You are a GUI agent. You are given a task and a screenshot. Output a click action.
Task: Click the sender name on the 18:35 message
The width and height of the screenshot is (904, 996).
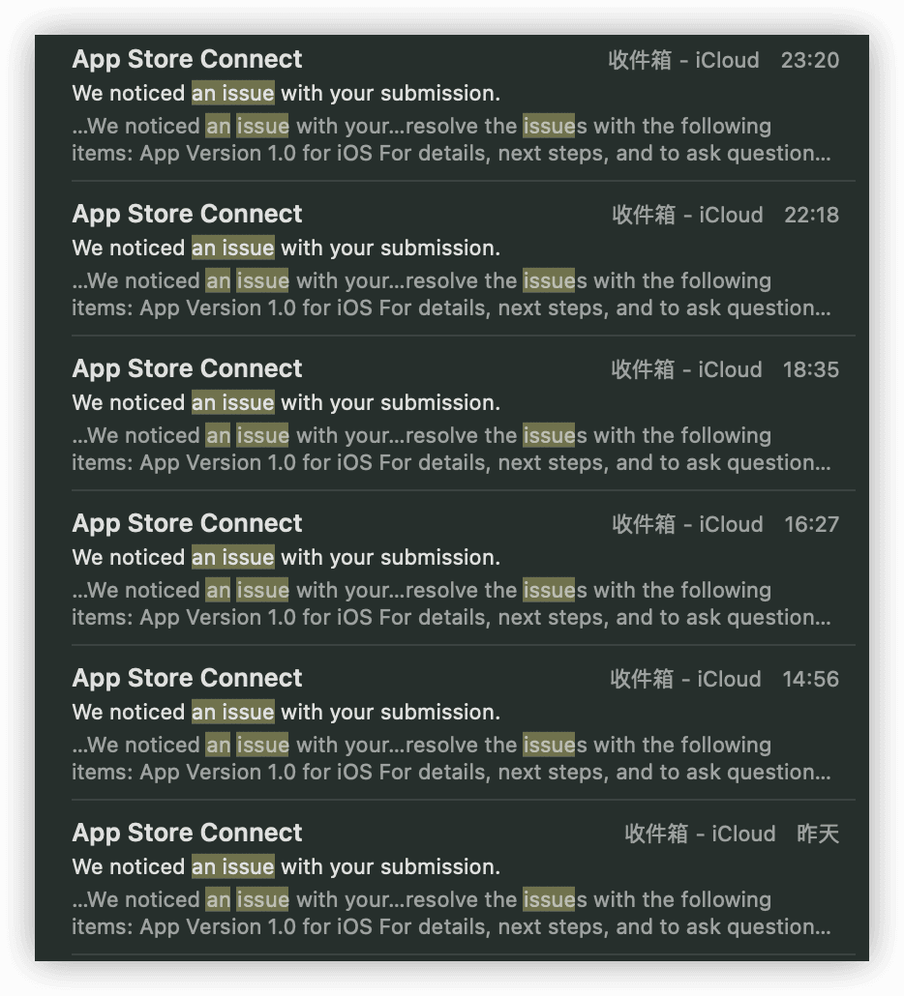point(187,368)
